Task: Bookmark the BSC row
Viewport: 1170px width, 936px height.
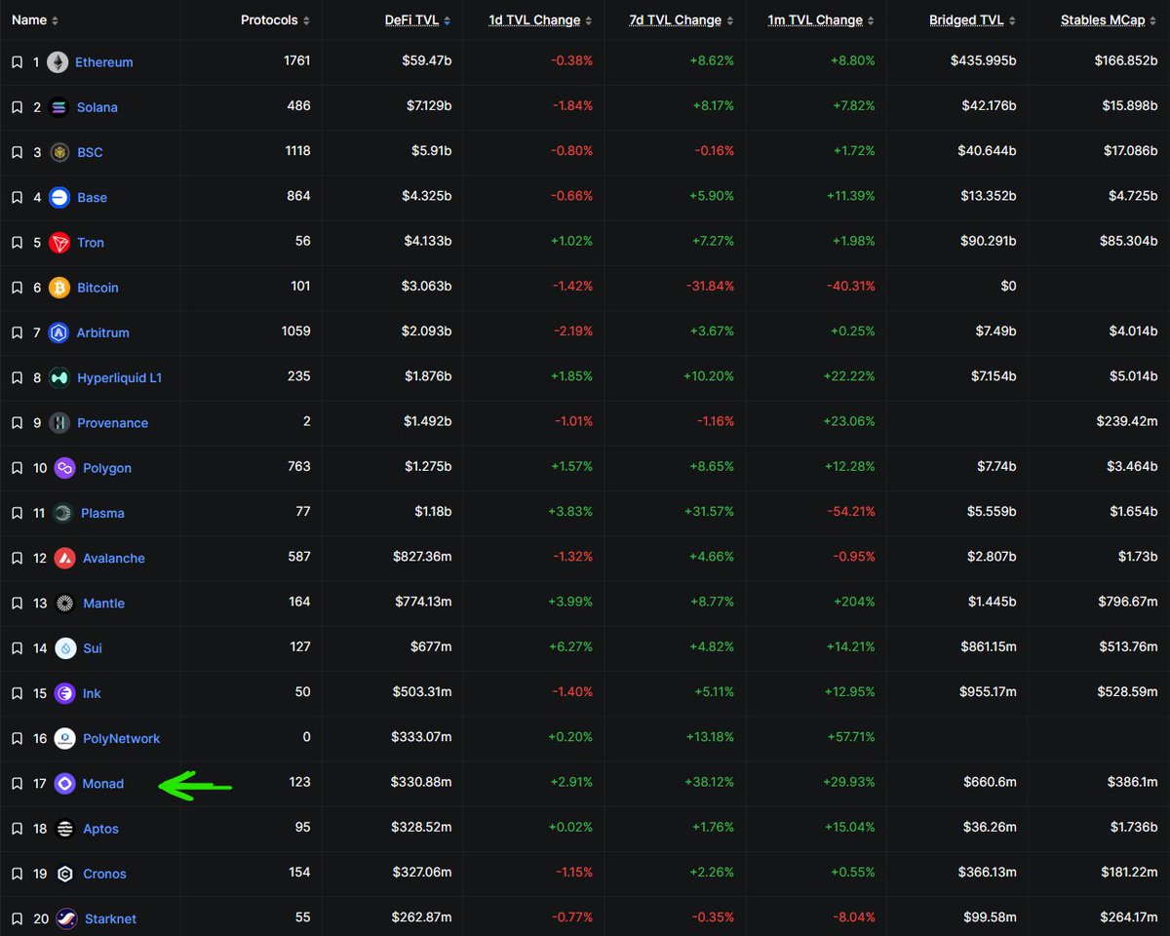Action: [x=17, y=152]
